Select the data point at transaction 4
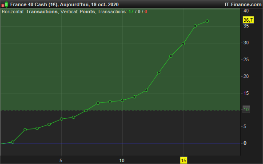This screenshot has height=164, width=263. tap(49, 125)
